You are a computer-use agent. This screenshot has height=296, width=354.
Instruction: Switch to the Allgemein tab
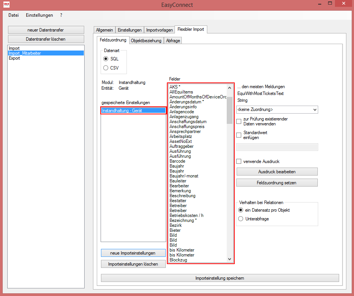click(x=104, y=29)
